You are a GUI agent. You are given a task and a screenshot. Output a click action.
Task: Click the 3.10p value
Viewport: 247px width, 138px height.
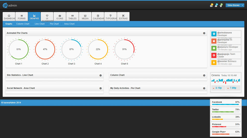tap(219, 88)
